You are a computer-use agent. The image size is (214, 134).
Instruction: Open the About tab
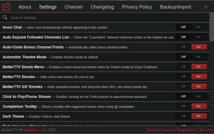(x=25, y=7)
